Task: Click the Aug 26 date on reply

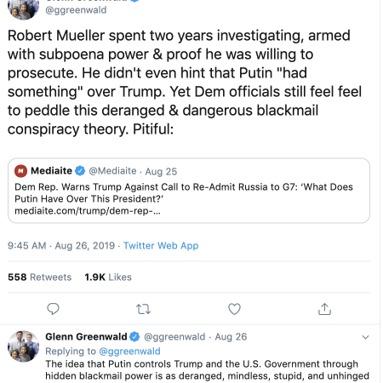Action: 231,337
